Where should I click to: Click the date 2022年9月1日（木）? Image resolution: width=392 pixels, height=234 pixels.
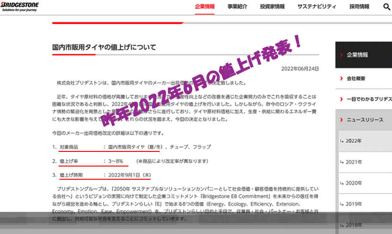tap(129, 175)
